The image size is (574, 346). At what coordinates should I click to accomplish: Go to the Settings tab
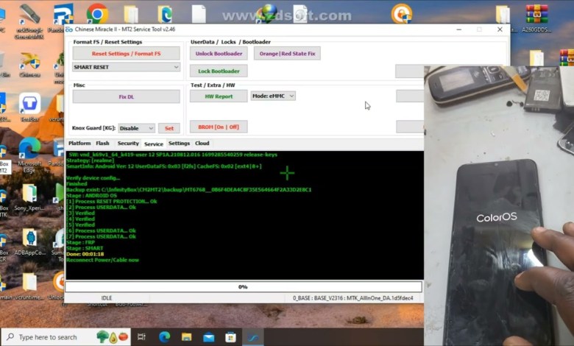click(x=179, y=143)
